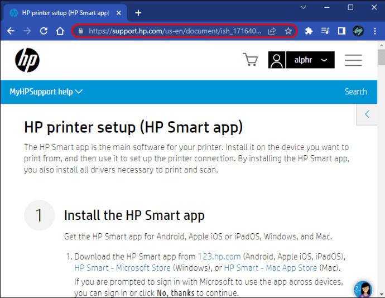Click the step 1 circle number
Viewport: 385px width, 298px height.
pyautogui.click(x=39, y=215)
